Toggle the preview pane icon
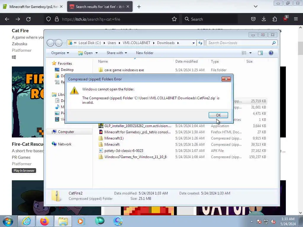This screenshot has height=227, width=303. (x=260, y=53)
